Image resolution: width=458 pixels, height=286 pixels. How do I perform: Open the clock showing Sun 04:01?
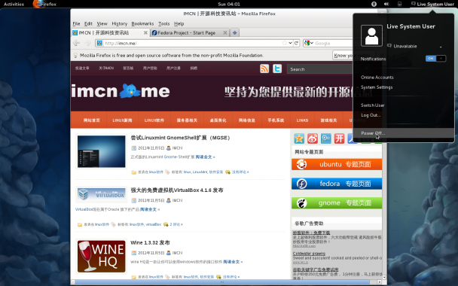(229, 4)
